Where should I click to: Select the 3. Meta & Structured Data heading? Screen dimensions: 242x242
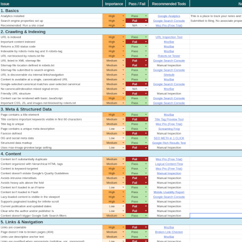pos(26,109)
